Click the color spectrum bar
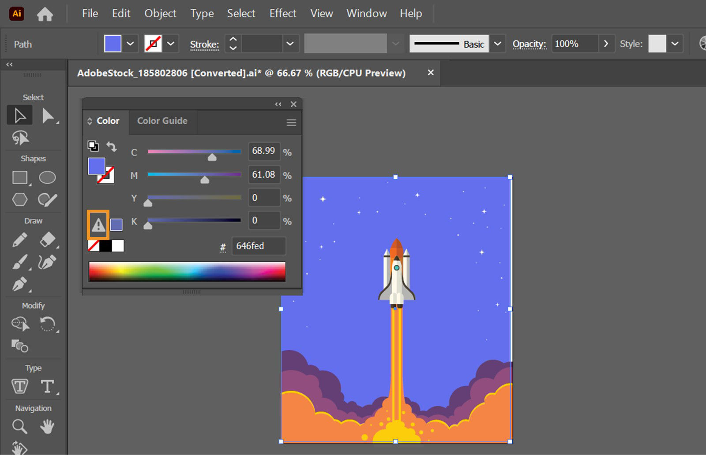 click(x=187, y=271)
